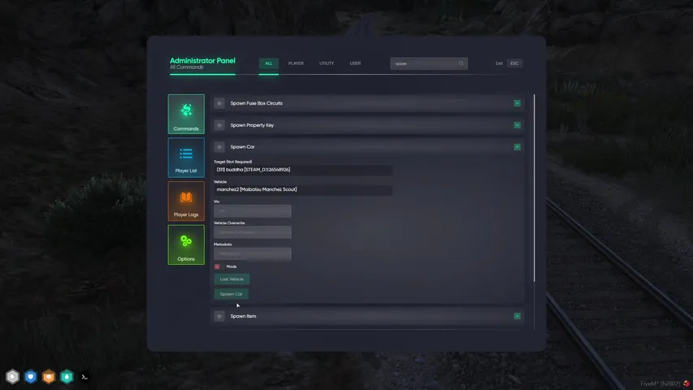This screenshot has height=390, width=693.
Task: Click the blue shield icon in bottom tray
Action: (x=31, y=377)
